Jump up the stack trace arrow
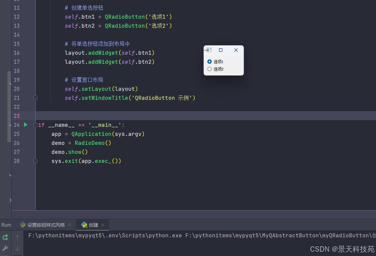This screenshot has width=376, height=256. (17, 237)
